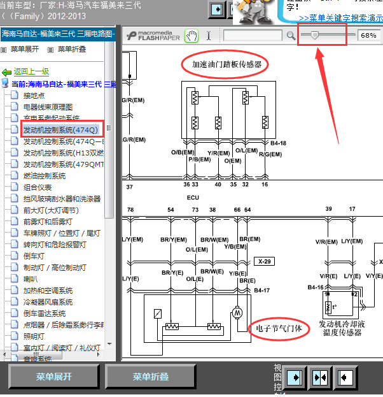Open 照明灯 entry
383x397 pixels.
tap(34, 336)
